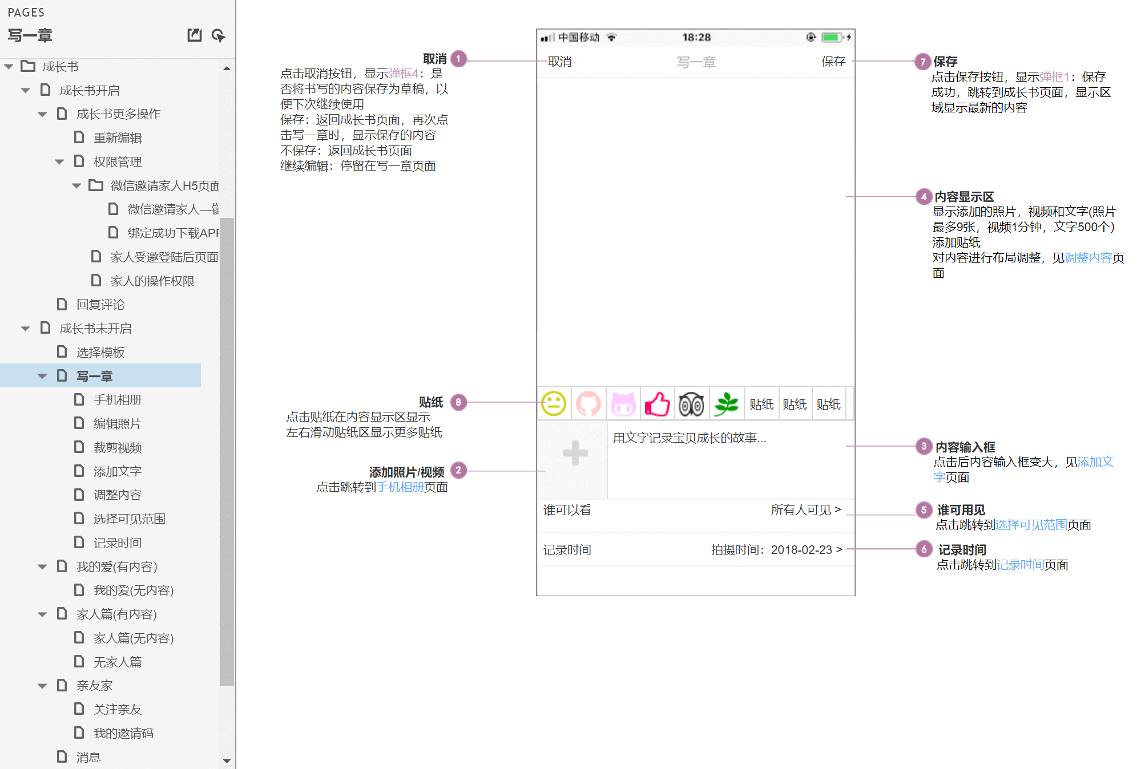
Task: Open the 调整内容 page in tree
Action: click(x=118, y=495)
